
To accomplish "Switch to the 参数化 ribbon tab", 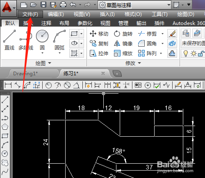I will tap(85, 23).
